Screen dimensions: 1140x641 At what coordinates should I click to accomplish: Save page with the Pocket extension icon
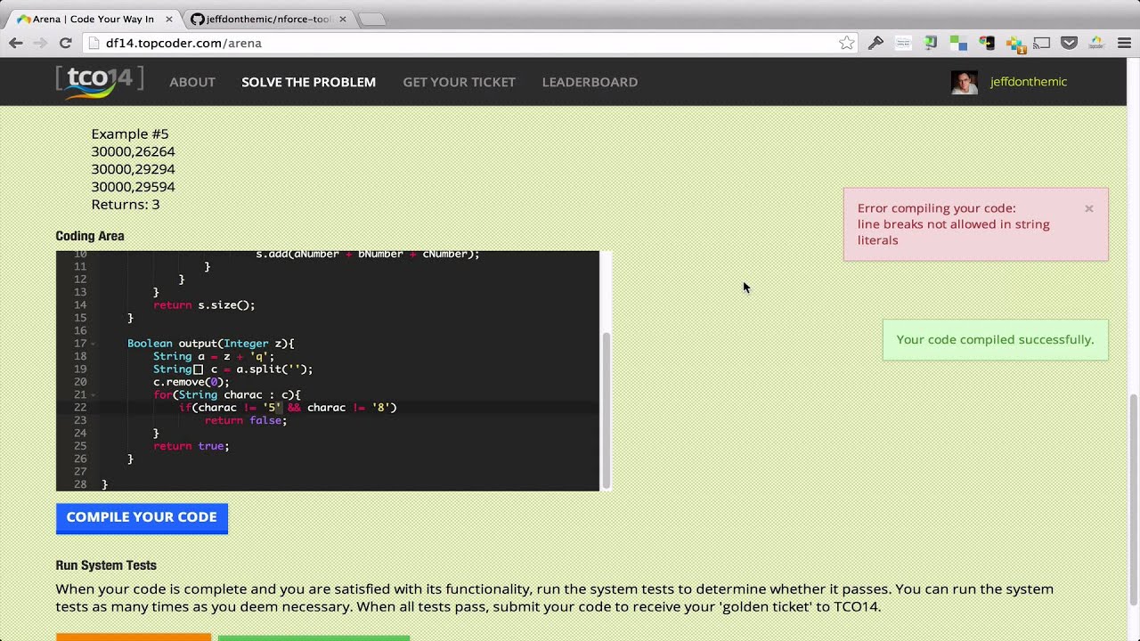pos(1070,43)
